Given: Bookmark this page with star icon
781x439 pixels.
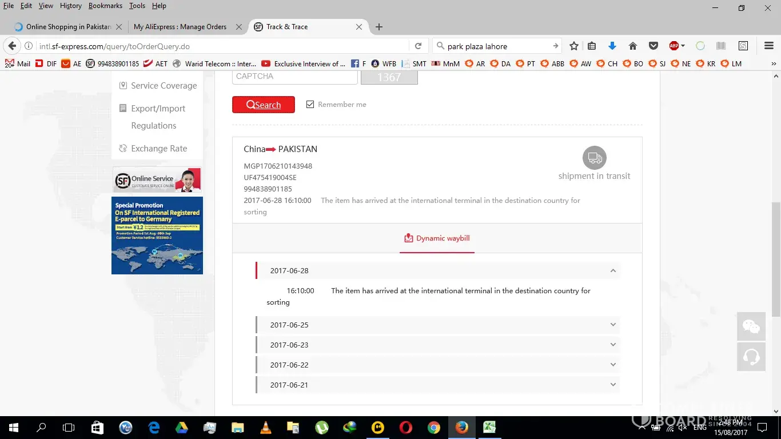Looking at the screenshot, I should pyautogui.click(x=574, y=46).
